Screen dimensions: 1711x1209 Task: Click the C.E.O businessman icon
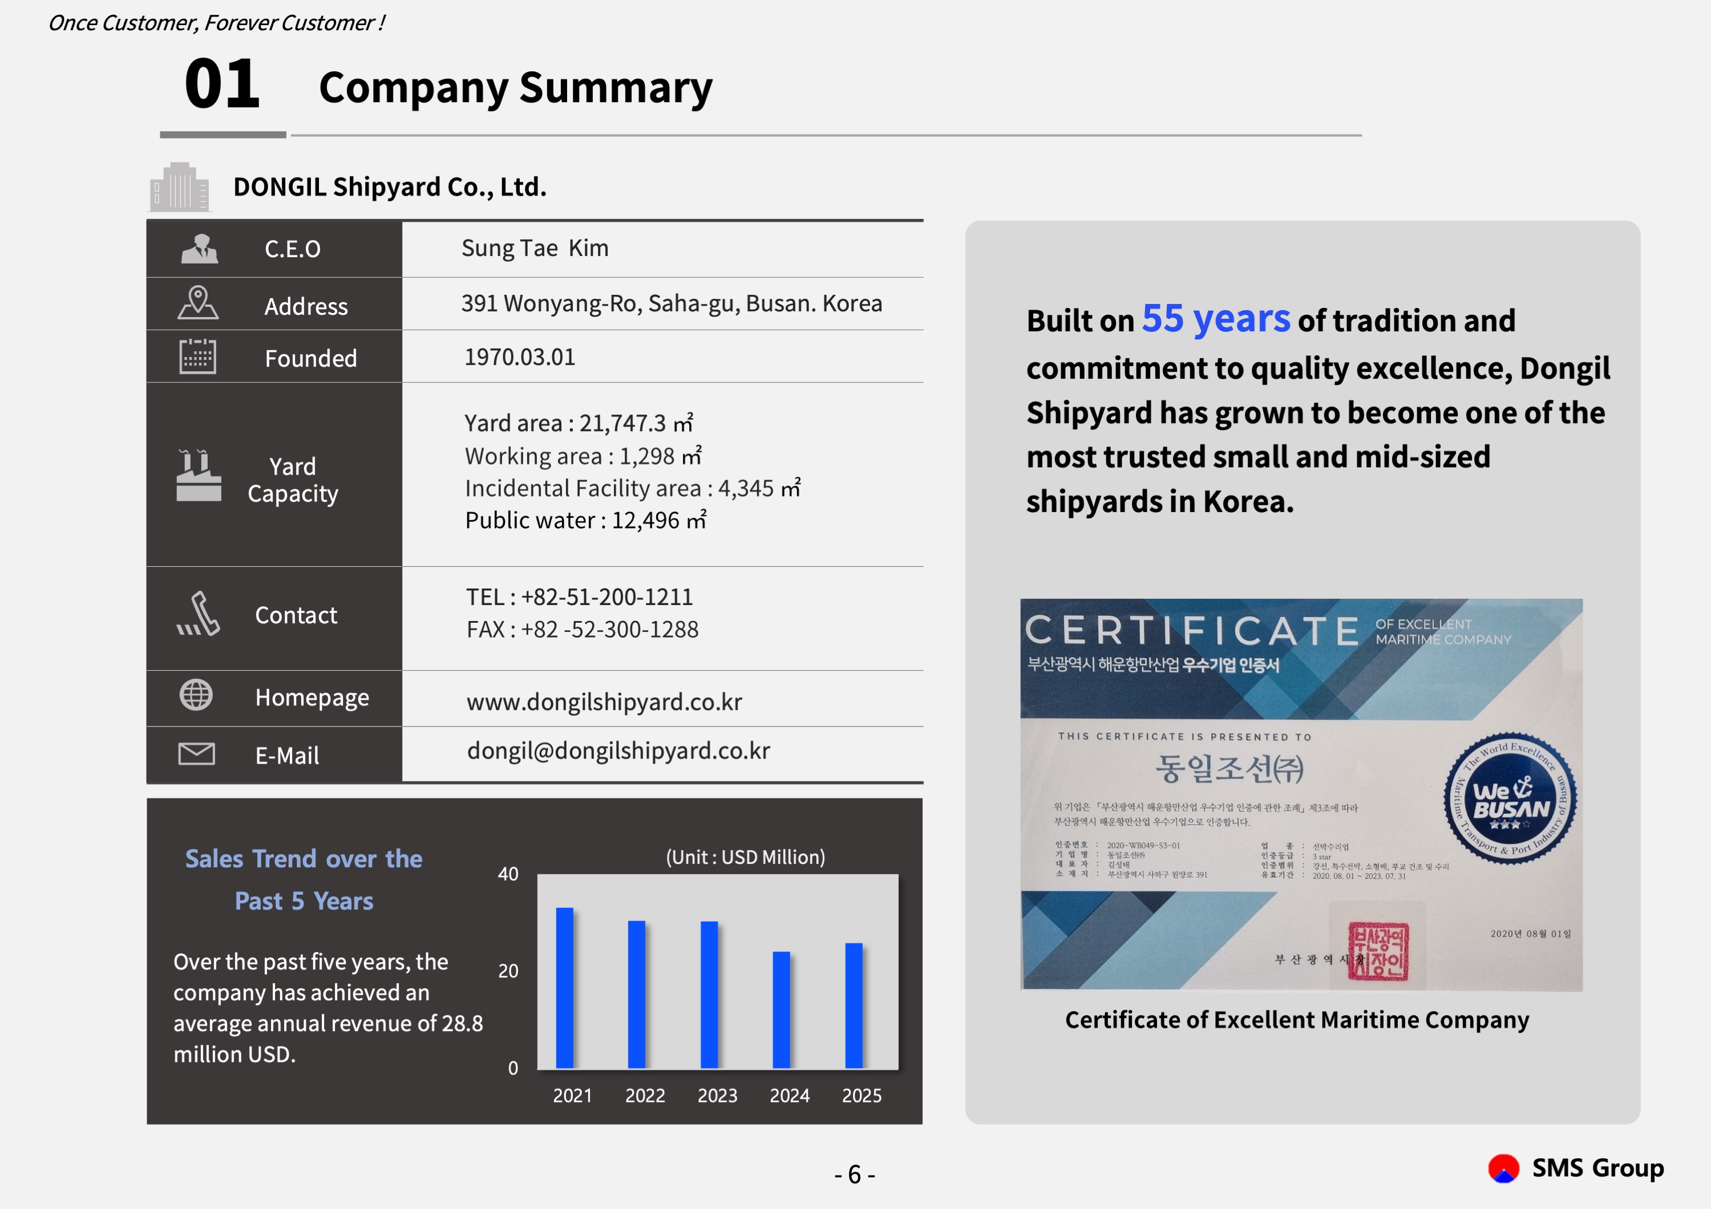[x=200, y=249]
